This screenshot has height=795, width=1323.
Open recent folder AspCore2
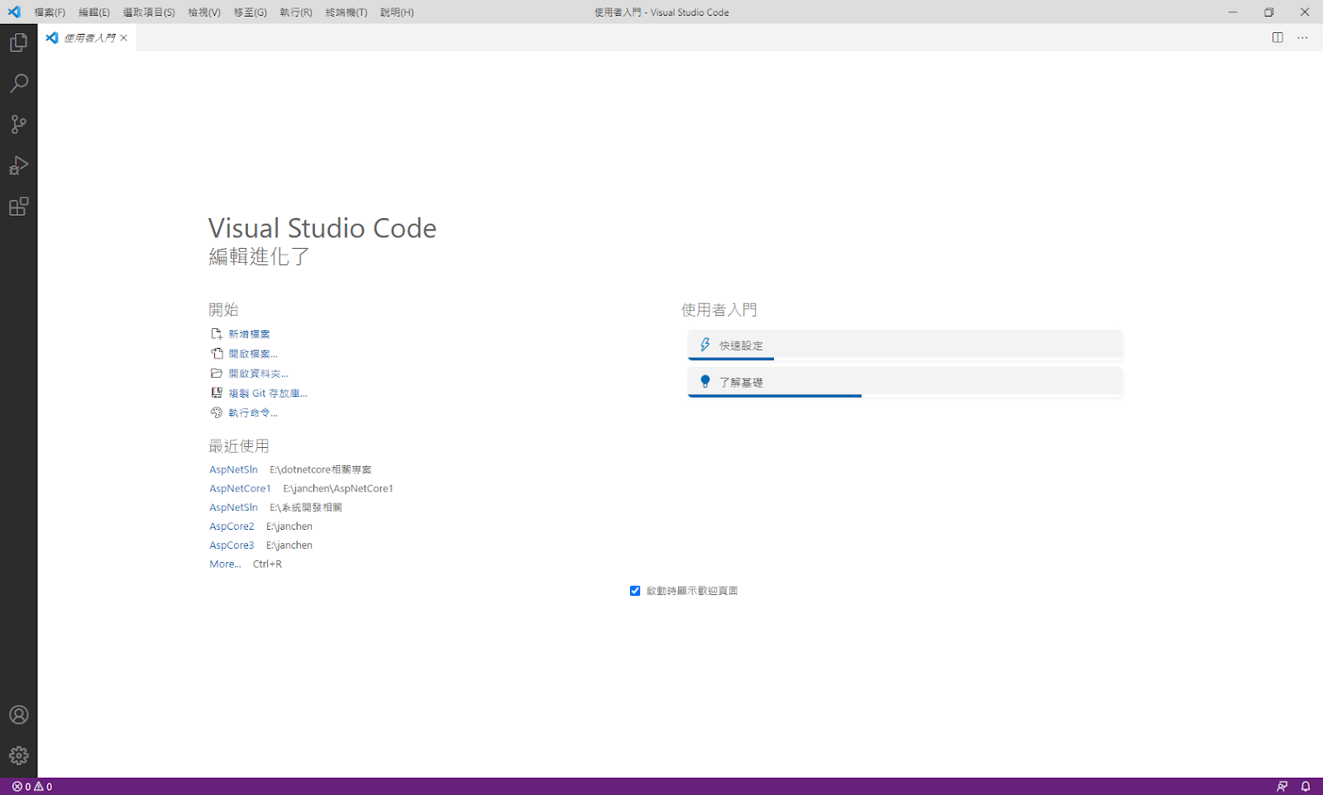click(x=232, y=526)
